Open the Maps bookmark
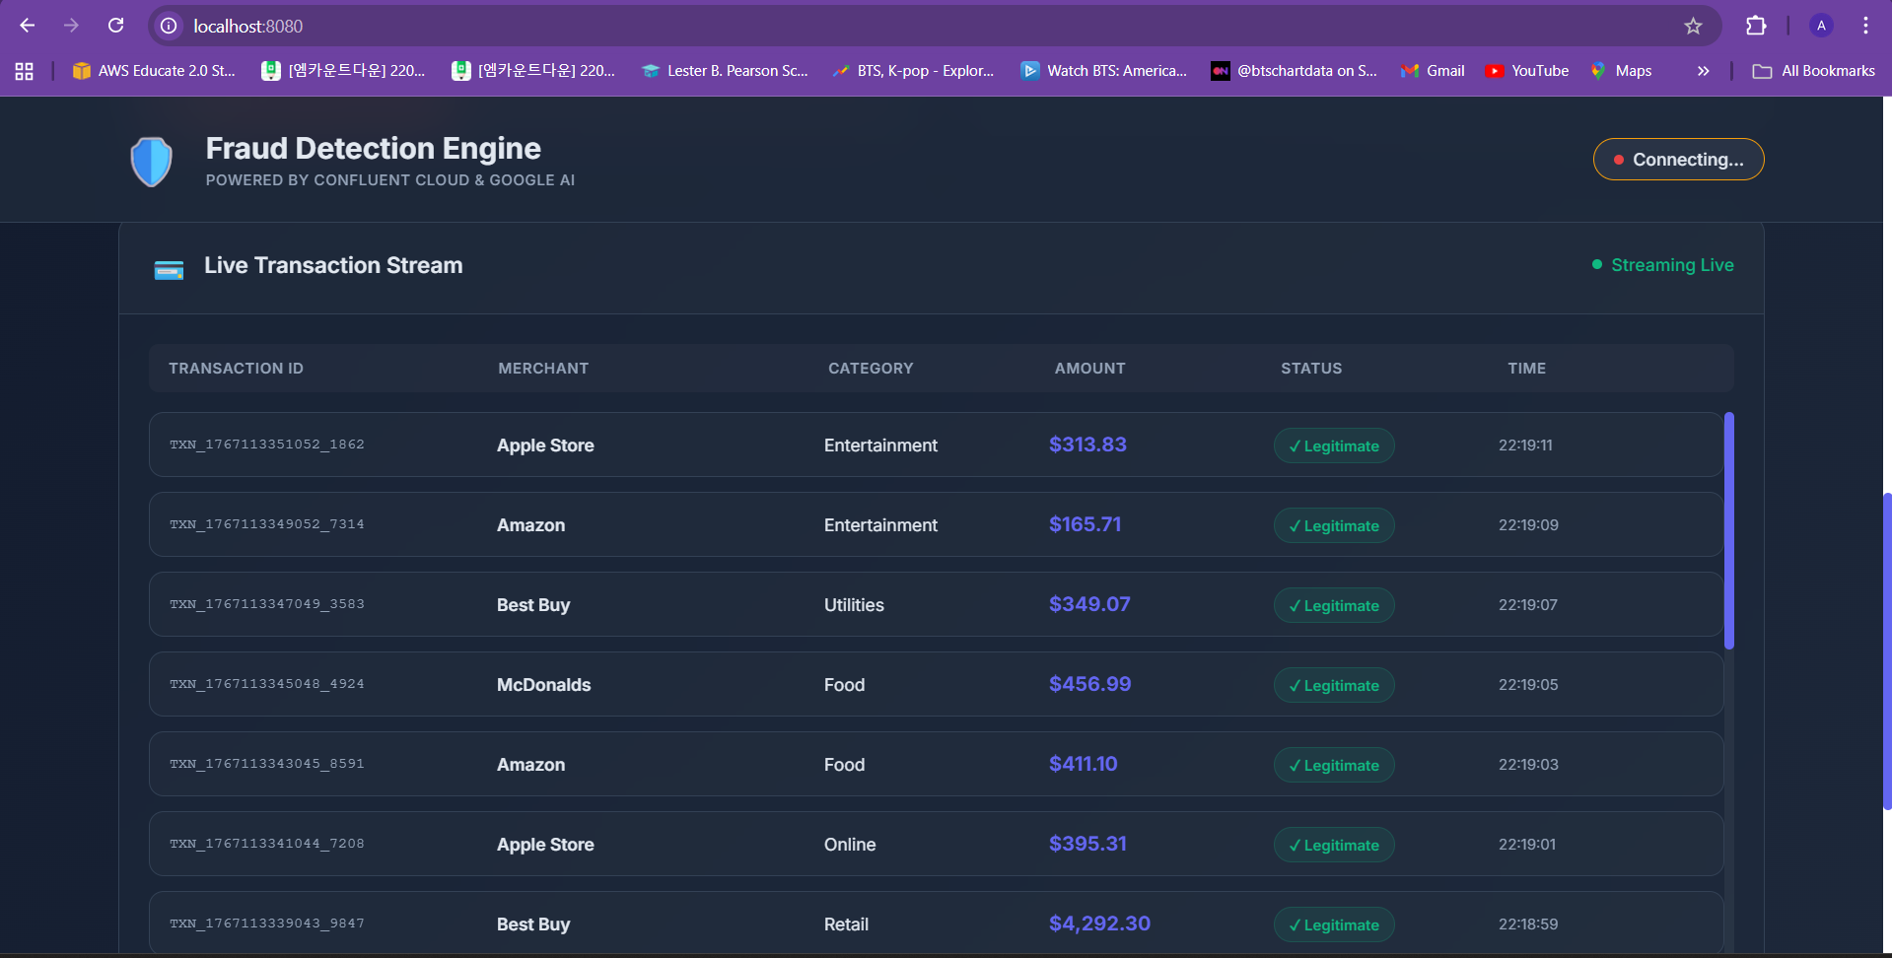1892x958 pixels. (x=1621, y=71)
